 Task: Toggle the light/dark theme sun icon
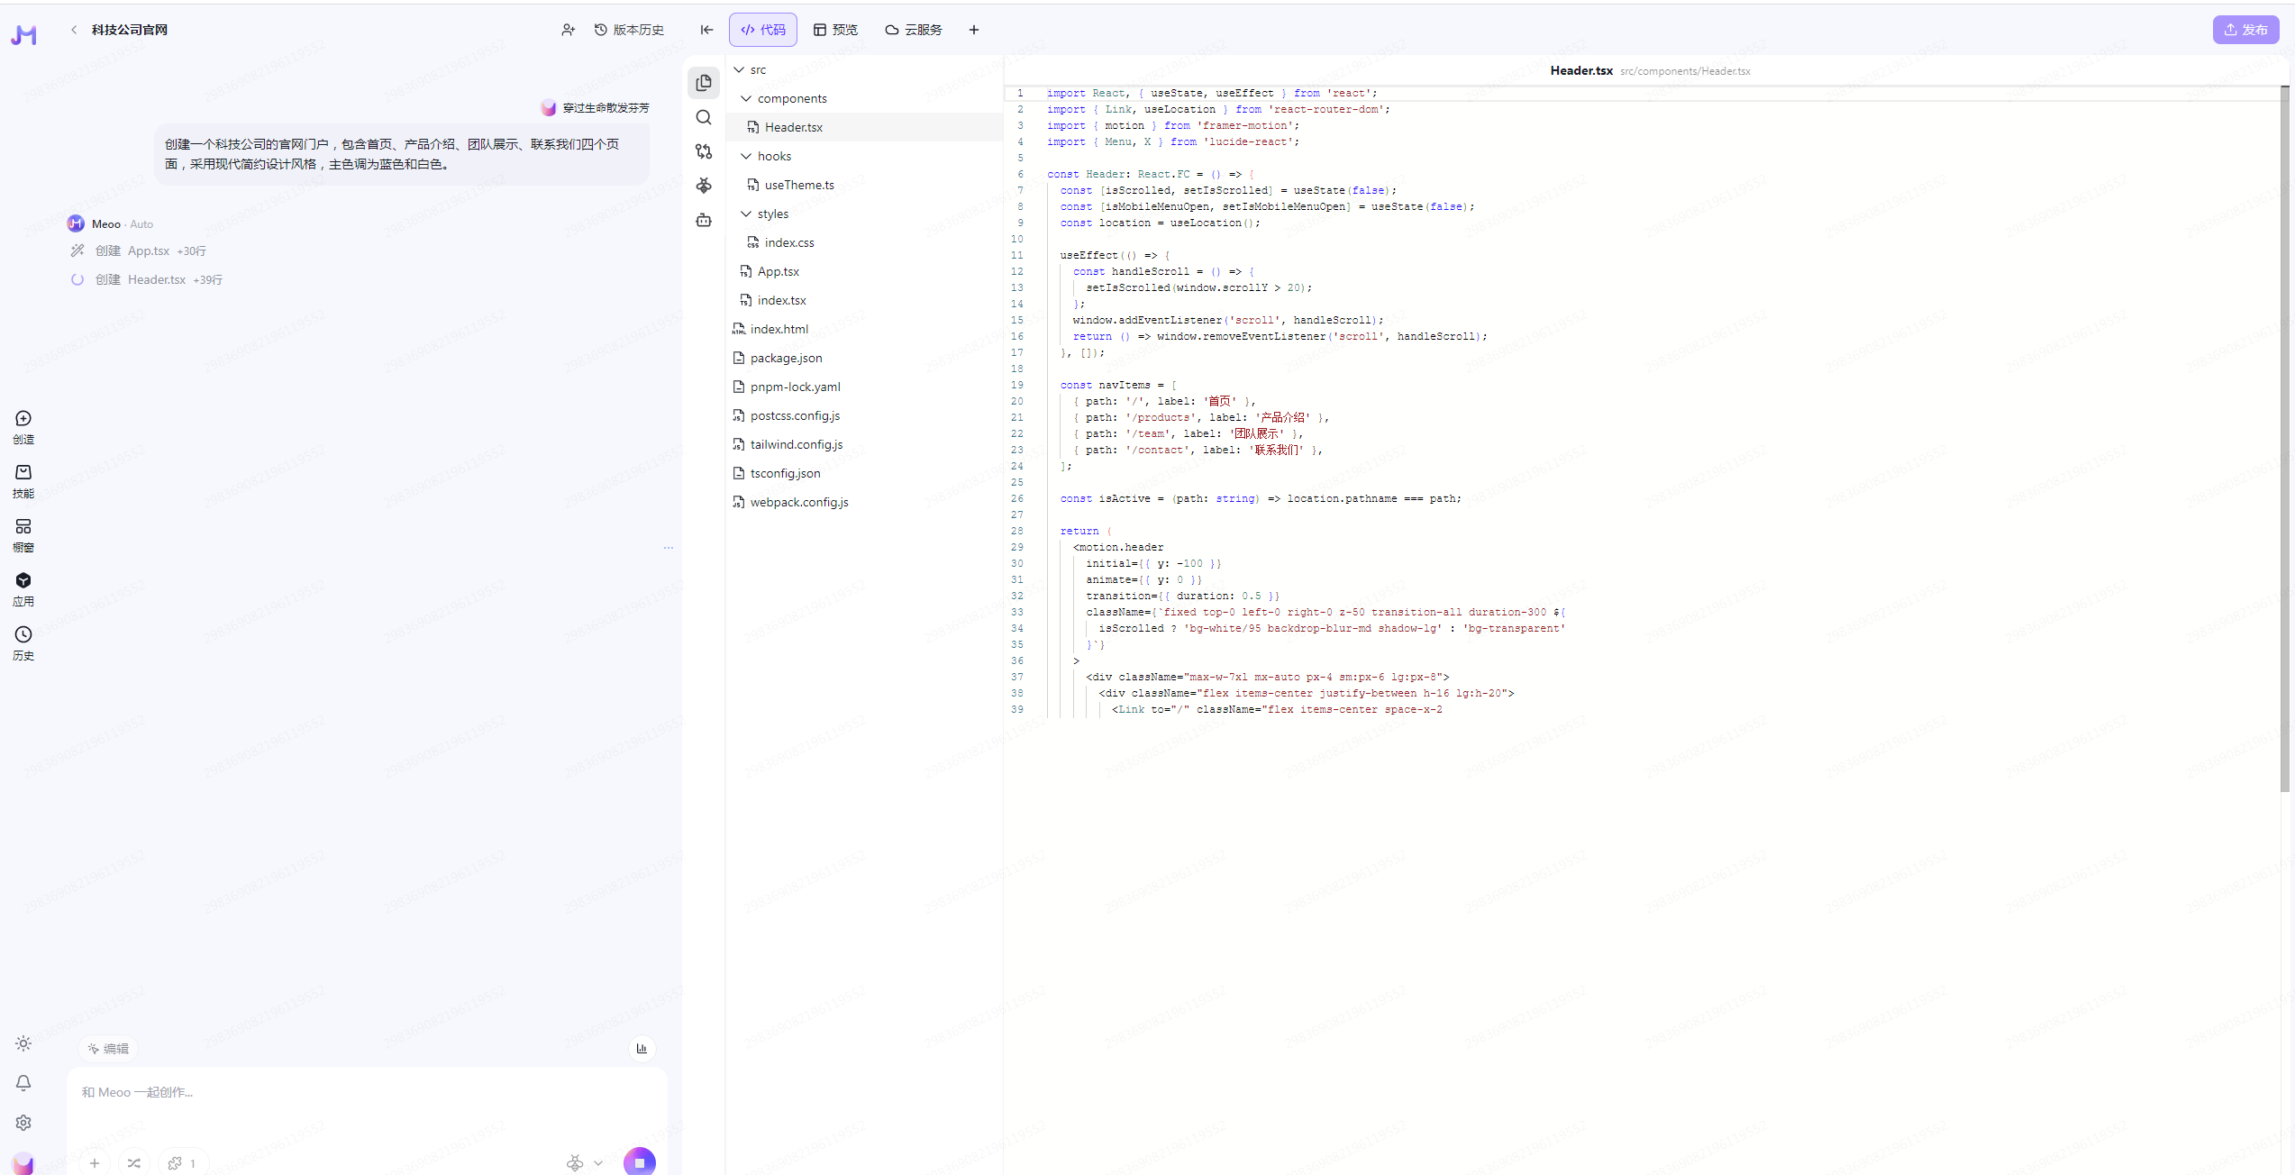(x=23, y=1043)
